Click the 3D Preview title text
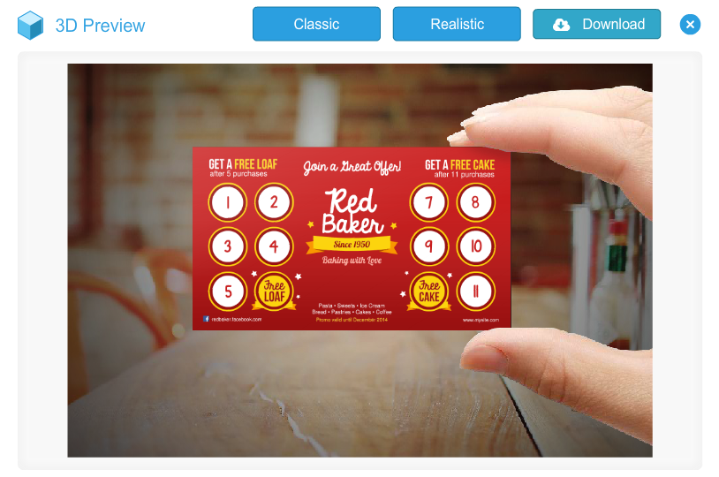Viewport: 719px width, 477px height. [100, 26]
